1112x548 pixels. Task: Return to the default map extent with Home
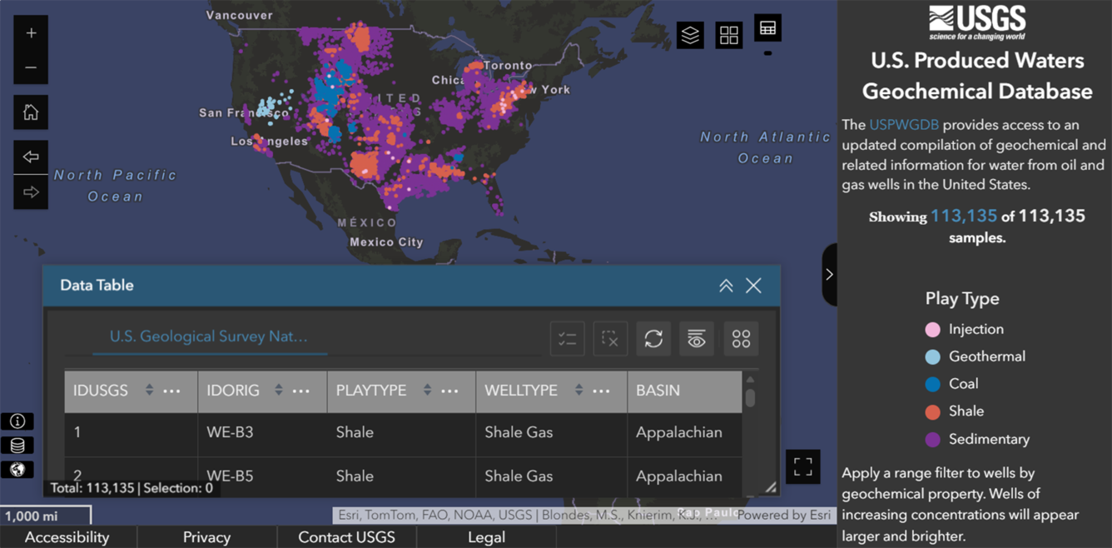31,112
